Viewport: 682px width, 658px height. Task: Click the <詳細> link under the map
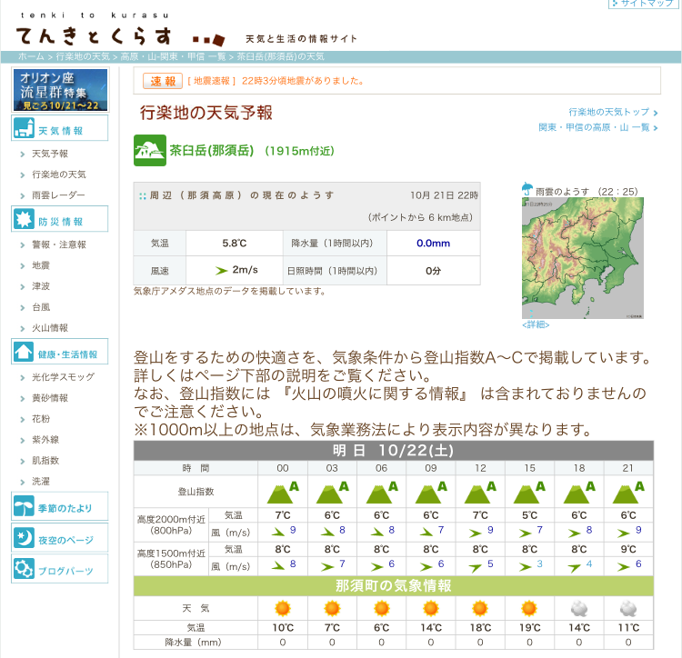tap(536, 324)
